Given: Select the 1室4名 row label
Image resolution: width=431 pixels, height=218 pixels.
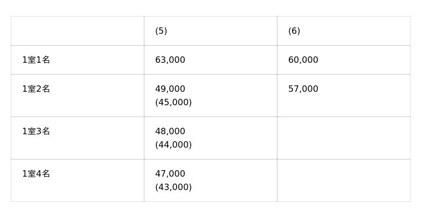Looking at the screenshot, I should (36, 174).
